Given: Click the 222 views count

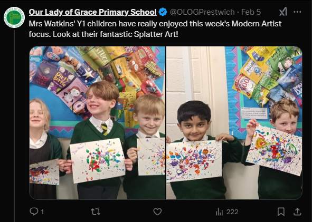Looking at the screenshot, I should 232,212.
